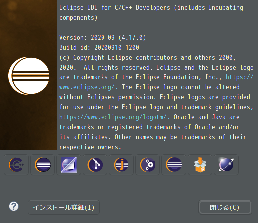Open インストール詳細(I) installation details
The height and width of the screenshot is (223, 258).
click(x=63, y=207)
